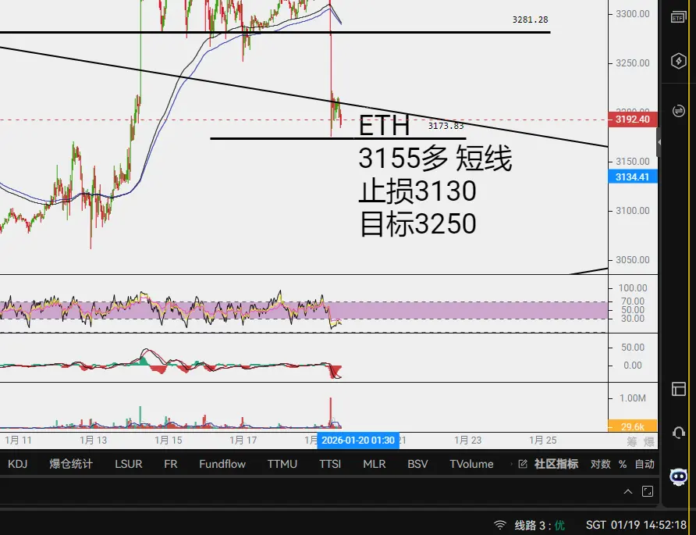
Task: Toggle the % percentage scale
Action: pos(623,464)
